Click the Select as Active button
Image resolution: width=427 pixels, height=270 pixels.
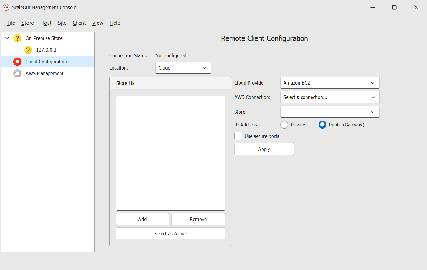pyautogui.click(x=170, y=234)
